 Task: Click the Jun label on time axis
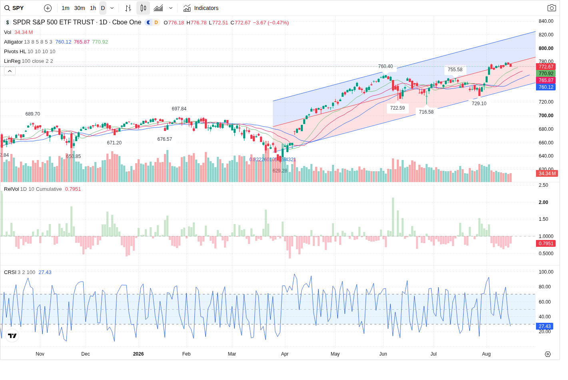click(x=383, y=354)
